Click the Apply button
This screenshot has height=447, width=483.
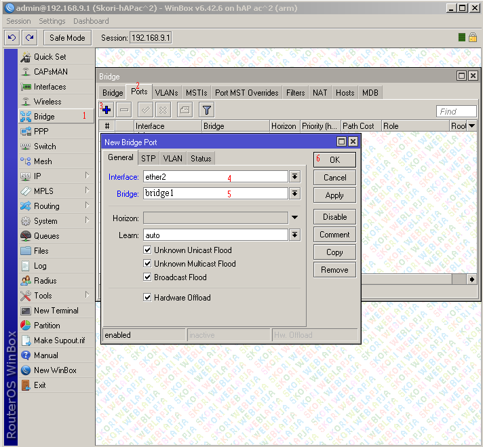point(334,195)
